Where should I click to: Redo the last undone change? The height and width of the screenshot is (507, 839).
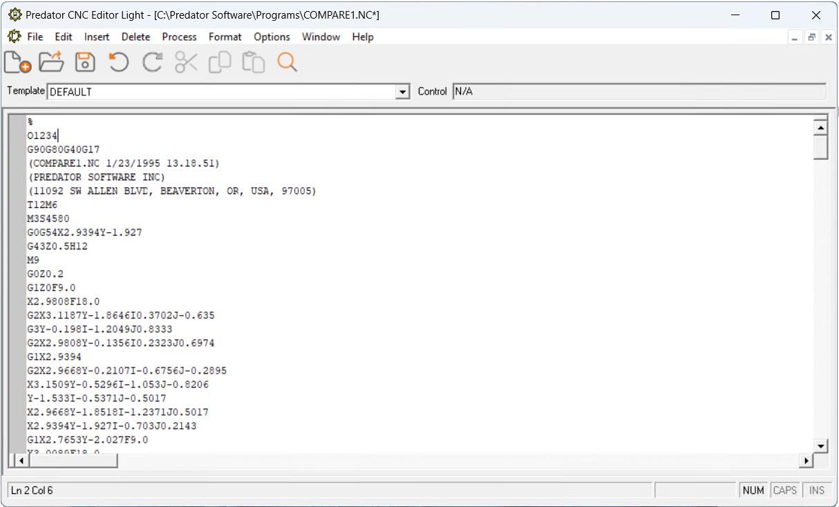coord(152,62)
